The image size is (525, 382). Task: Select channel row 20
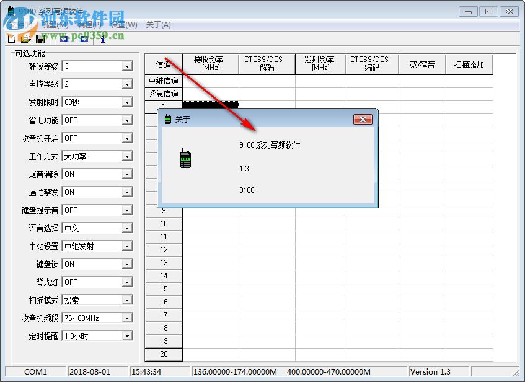pos(164,354)
